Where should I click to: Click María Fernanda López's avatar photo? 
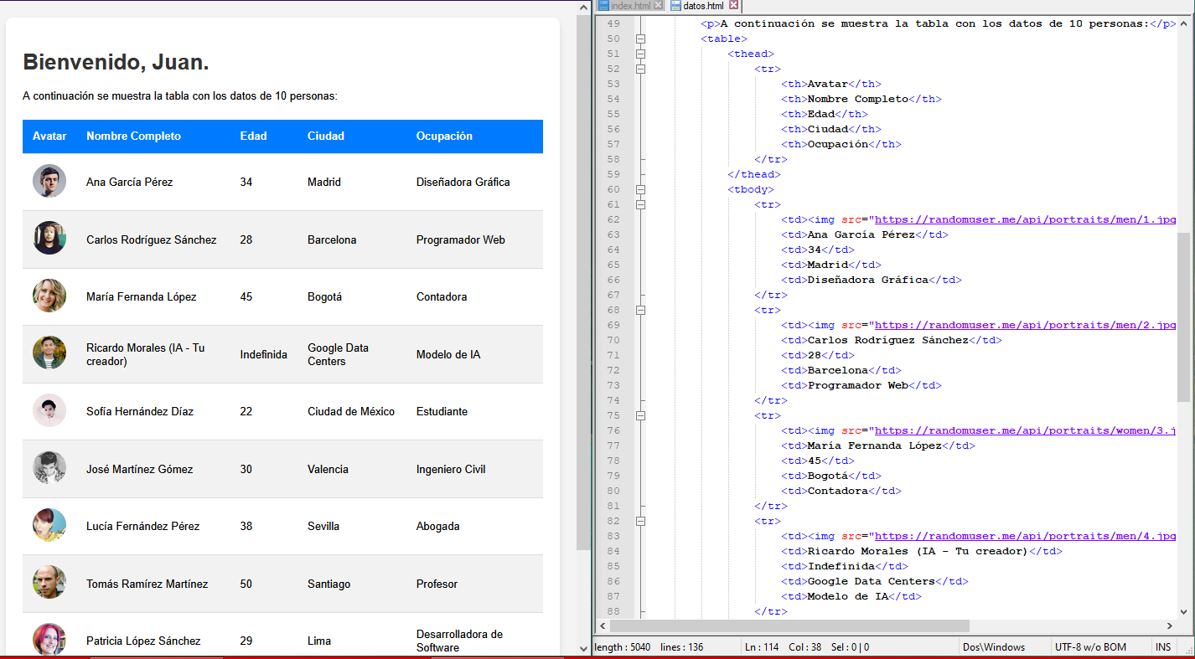(x=49, y=296)
